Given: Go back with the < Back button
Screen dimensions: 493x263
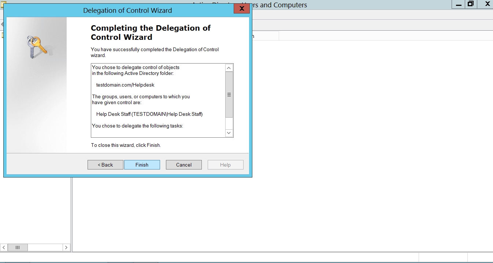Looking at the screenshot, I should click(105, 165).
